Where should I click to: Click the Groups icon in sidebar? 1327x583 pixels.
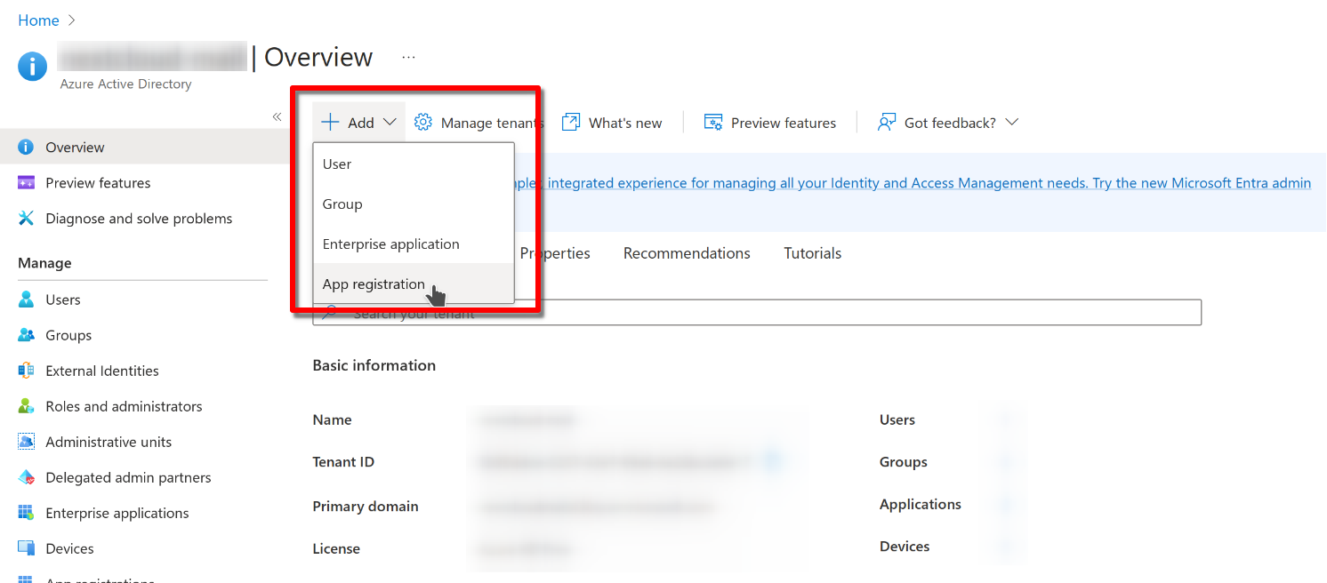[x=27, y=335]
